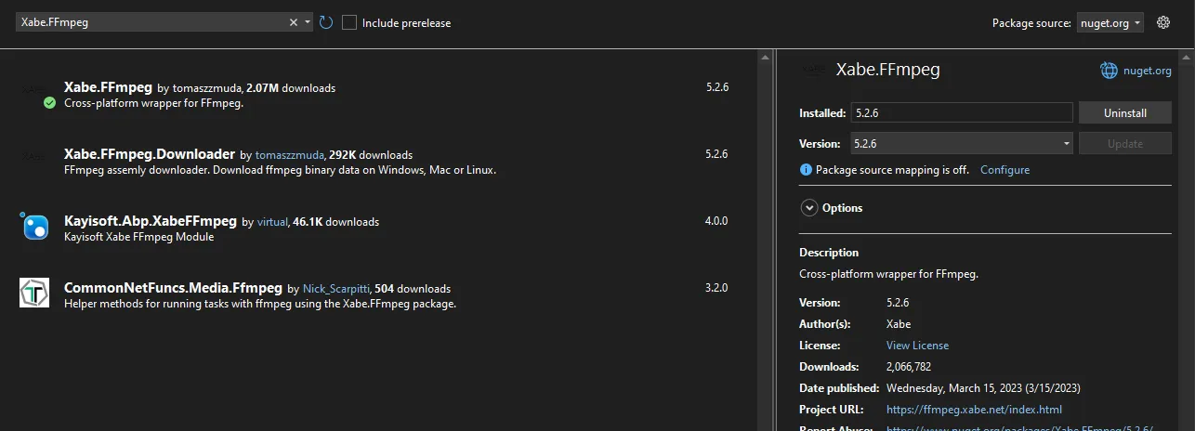
Task: Click the package source mapping info icon
Action: pos(806,170)
